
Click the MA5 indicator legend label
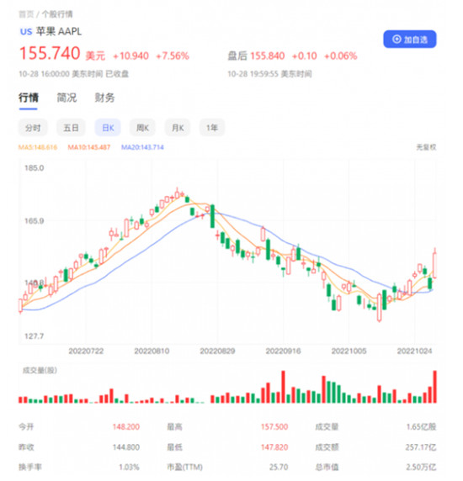[x=38, y=147]
